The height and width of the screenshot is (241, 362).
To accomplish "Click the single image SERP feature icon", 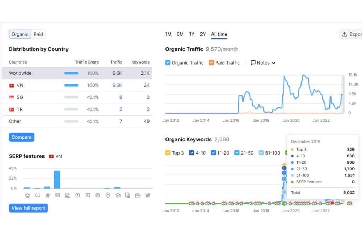I will pos(58,195).
